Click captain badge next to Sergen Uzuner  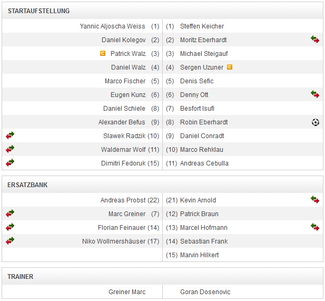pos(230,67)
